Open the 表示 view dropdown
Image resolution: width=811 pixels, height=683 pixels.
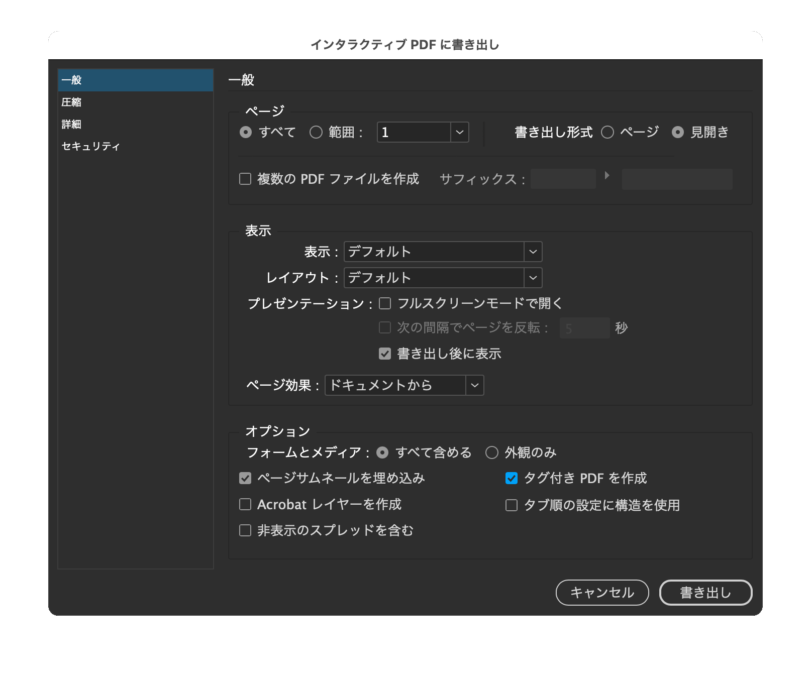pos(443,252)
